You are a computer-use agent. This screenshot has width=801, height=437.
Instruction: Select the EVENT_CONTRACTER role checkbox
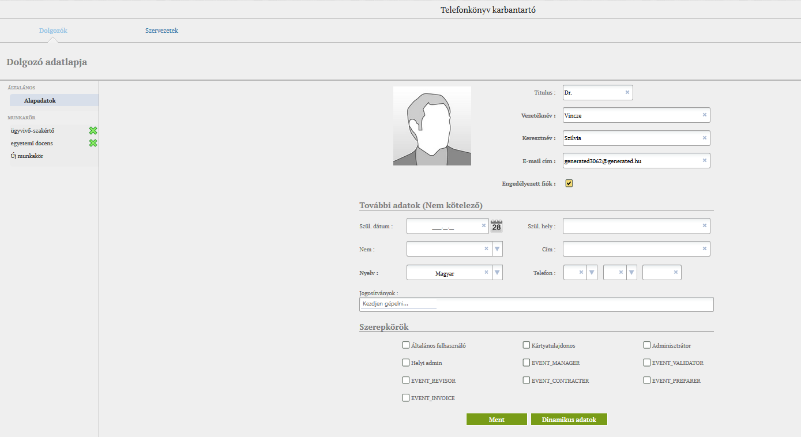526,381
